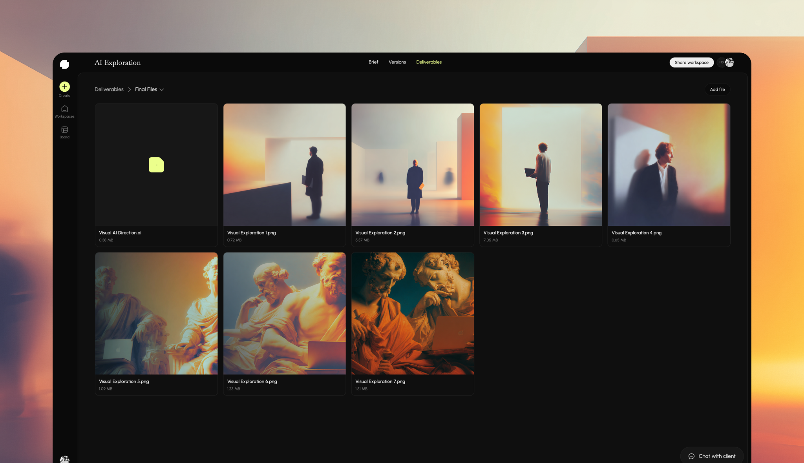Click the app logo in top-left corner
Image resolution: width=804 pixels, height=463 pixels.
65,64
